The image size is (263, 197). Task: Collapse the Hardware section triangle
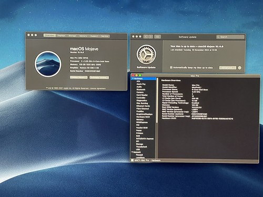coord(133,79)
